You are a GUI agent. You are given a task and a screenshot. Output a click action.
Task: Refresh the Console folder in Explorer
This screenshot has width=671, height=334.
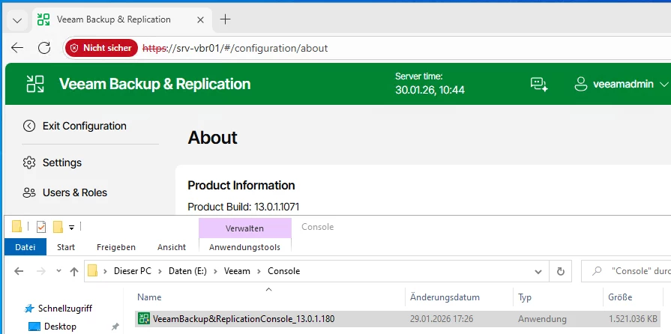[x=560, y=271]
